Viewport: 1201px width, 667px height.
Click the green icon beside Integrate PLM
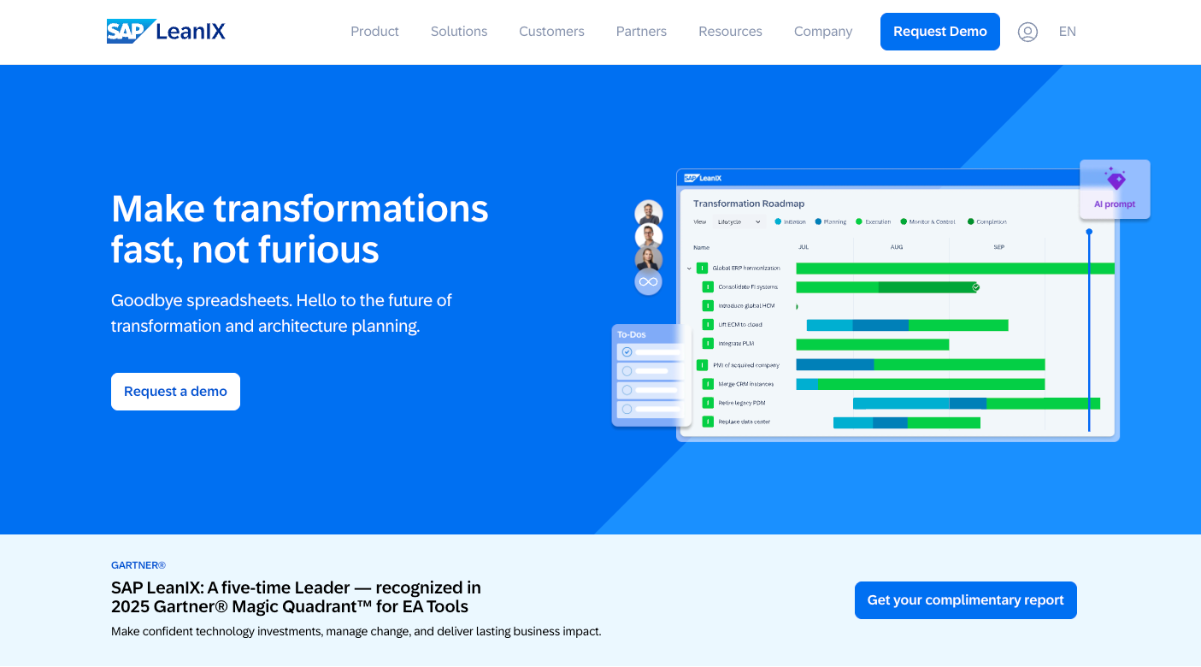[x=708, y=343]
